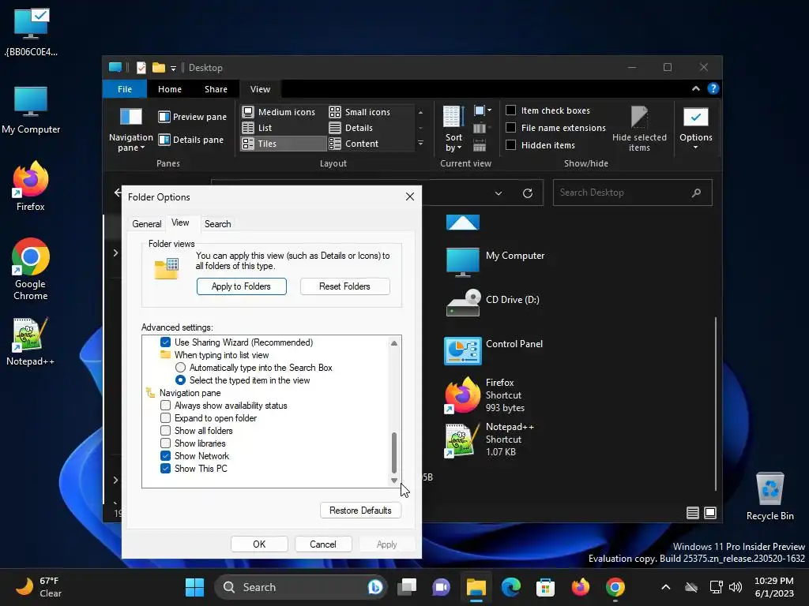Select Recycle Bin on desktop
This screenshot has width=809, height=606.
(x=769, y=497)
